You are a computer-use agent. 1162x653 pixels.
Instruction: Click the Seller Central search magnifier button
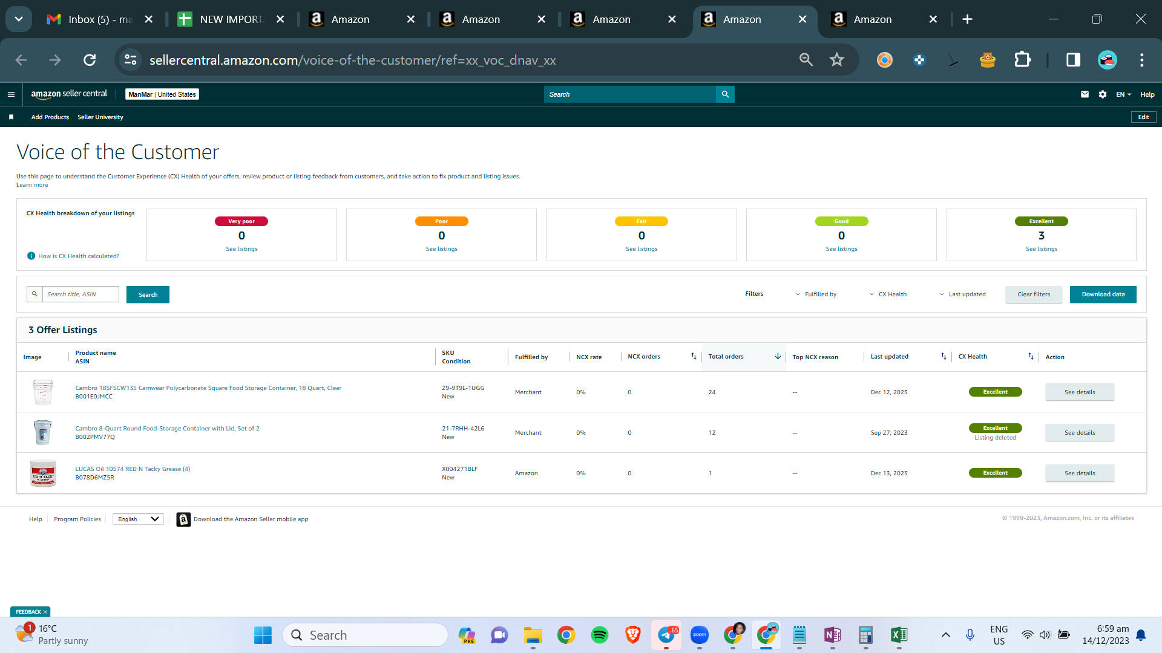725,94
